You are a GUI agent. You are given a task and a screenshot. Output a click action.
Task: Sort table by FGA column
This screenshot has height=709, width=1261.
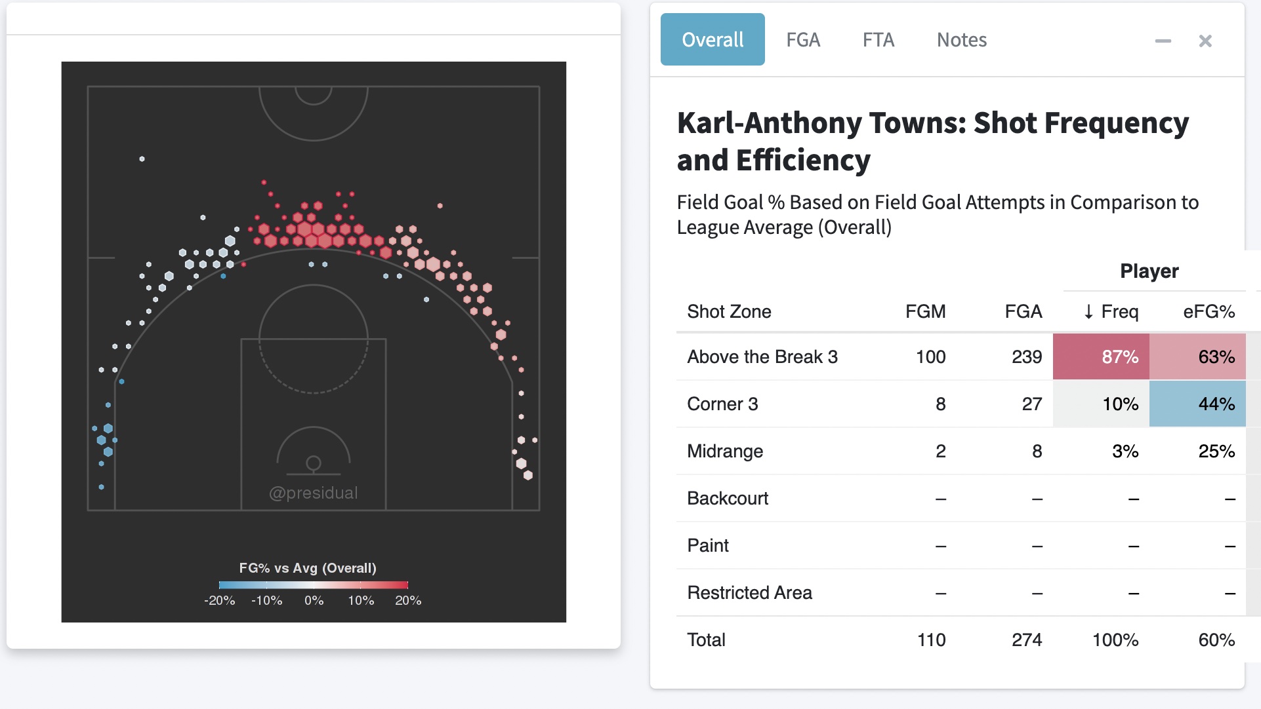coord(1023,311)
